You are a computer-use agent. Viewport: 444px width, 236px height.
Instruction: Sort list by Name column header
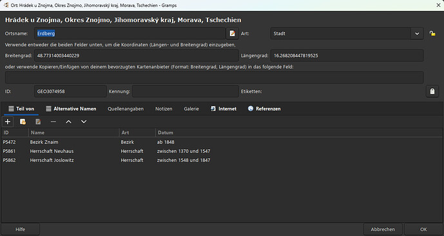pyautogui.click(x=74, y=132)
